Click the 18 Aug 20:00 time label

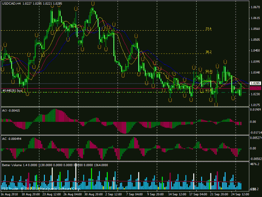31,194
